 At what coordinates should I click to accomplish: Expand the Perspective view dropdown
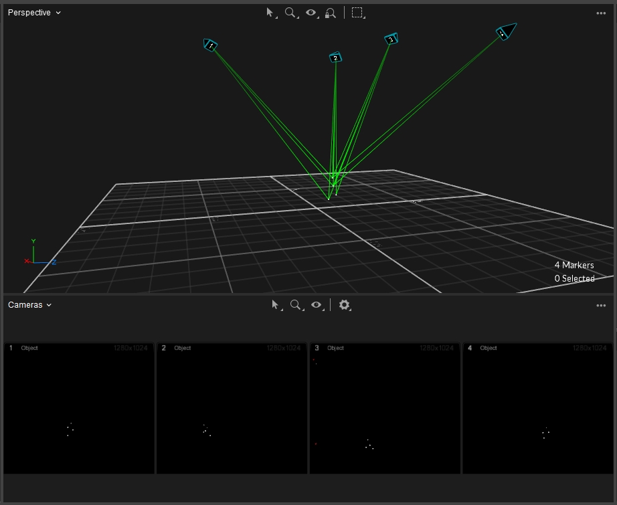34,13
